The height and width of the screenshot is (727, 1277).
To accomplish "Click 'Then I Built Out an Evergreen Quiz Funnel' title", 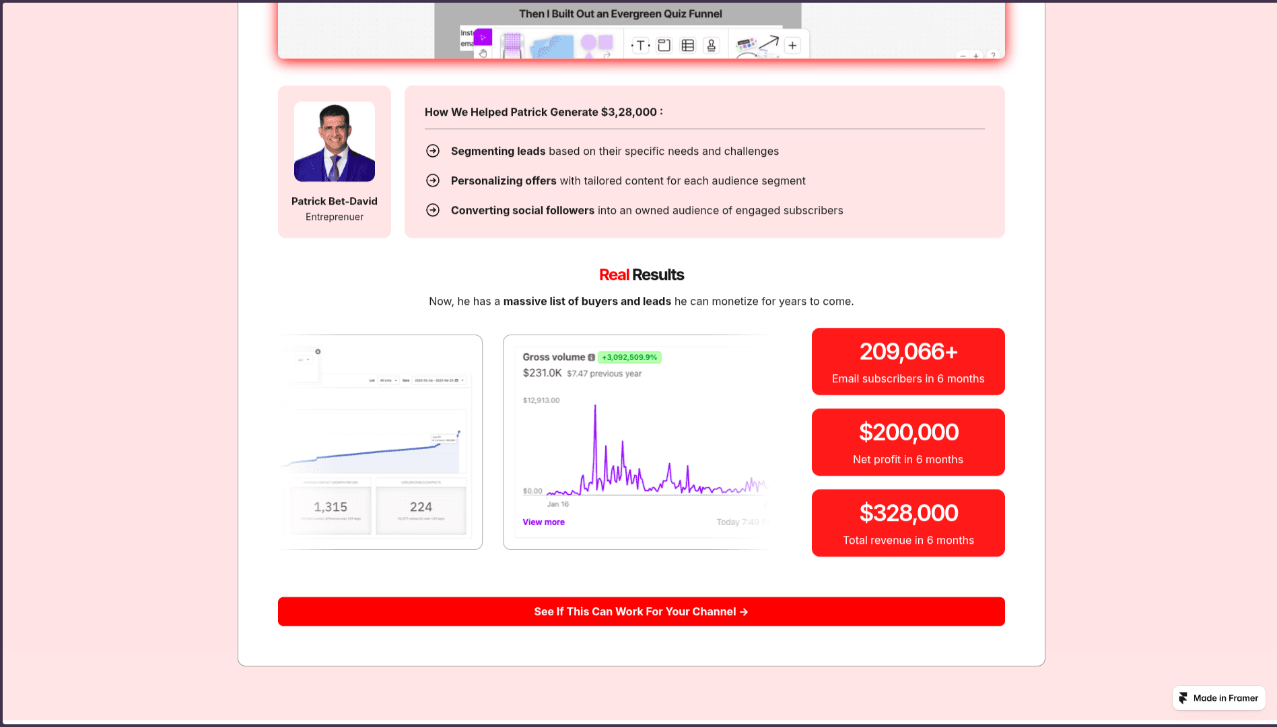I will (620, 13).
